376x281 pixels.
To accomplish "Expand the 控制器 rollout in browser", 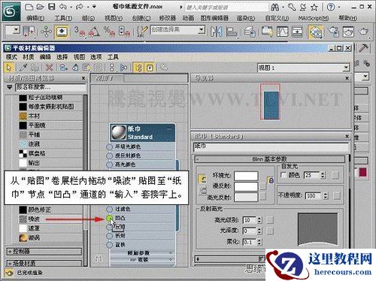I will 44,251.
